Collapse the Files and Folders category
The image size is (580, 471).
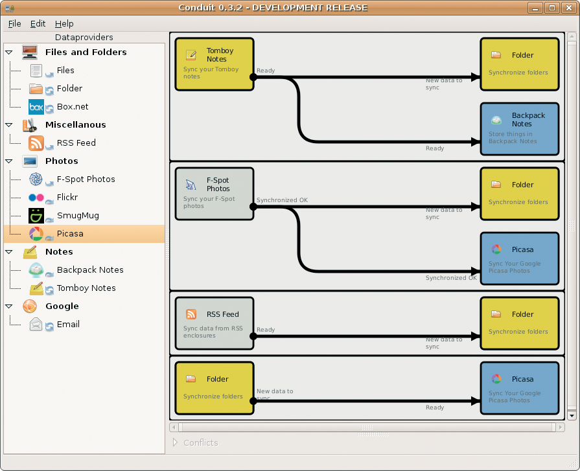(9, 52)
